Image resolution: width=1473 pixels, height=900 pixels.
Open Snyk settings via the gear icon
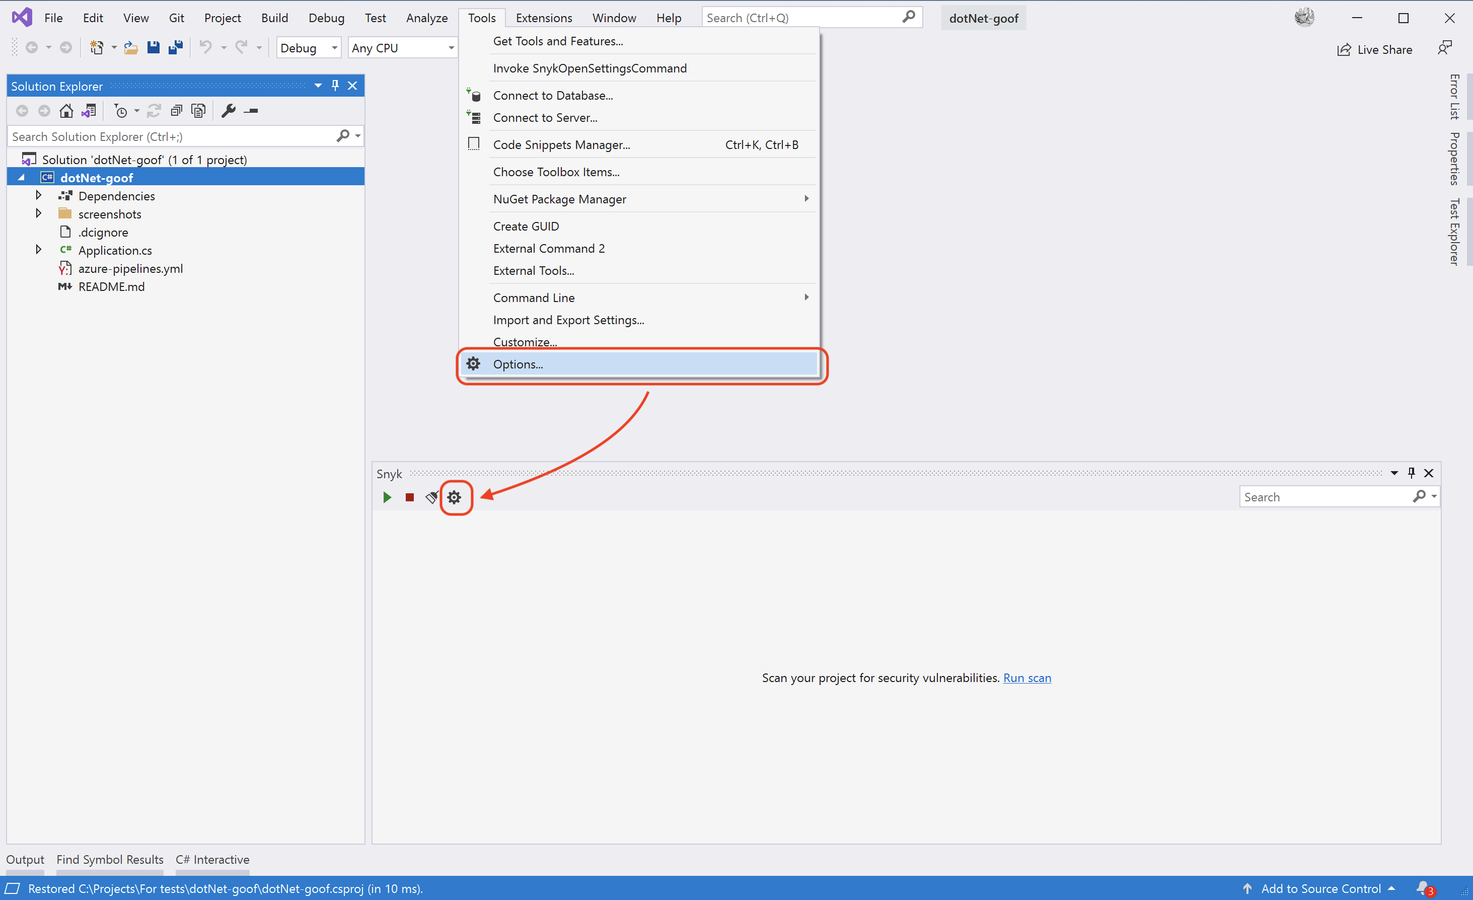click(x=454, y=497)
